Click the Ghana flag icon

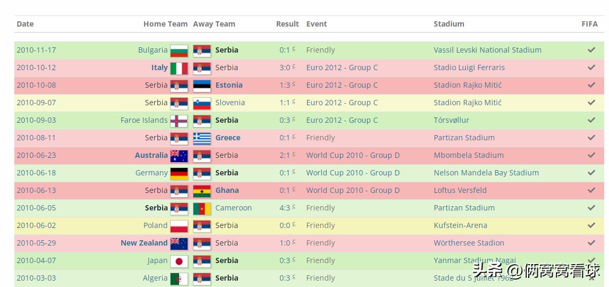202,191
